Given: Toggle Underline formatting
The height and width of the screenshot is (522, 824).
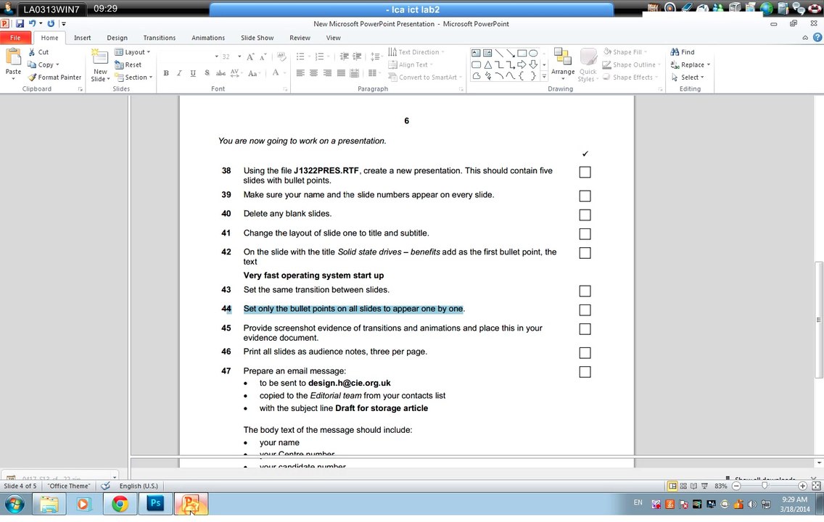Looking at the screenshot, I should (x=193, y=73).
